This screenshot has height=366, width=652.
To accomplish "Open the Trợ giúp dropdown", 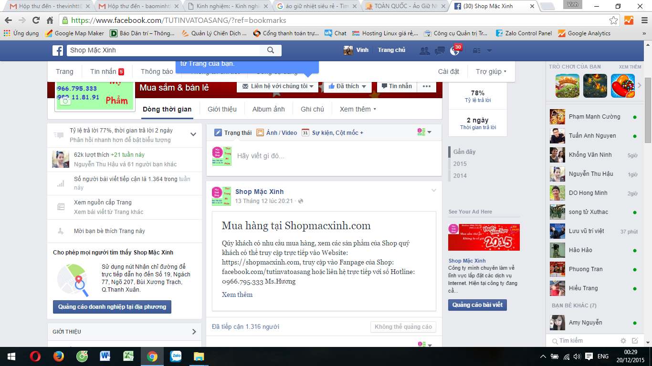I will pyautogui.click(x=491, y=71).
